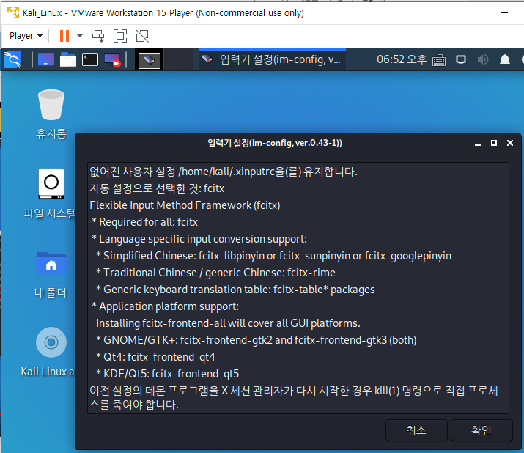Open the screen recorder panel icon
Viewport: 524px width, 453px height.
point(112,60)
